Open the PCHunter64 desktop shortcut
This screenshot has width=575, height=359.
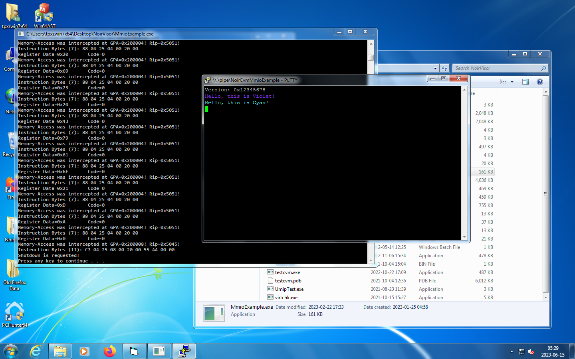click(x=14, y=314)
